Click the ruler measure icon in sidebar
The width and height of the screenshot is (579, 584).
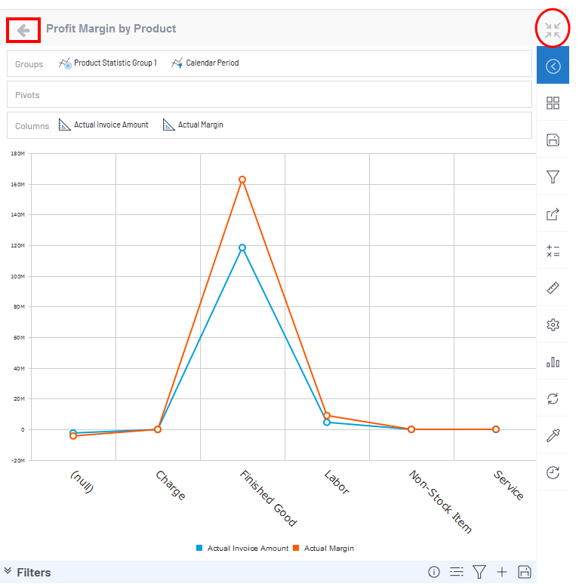click(553, 288)
